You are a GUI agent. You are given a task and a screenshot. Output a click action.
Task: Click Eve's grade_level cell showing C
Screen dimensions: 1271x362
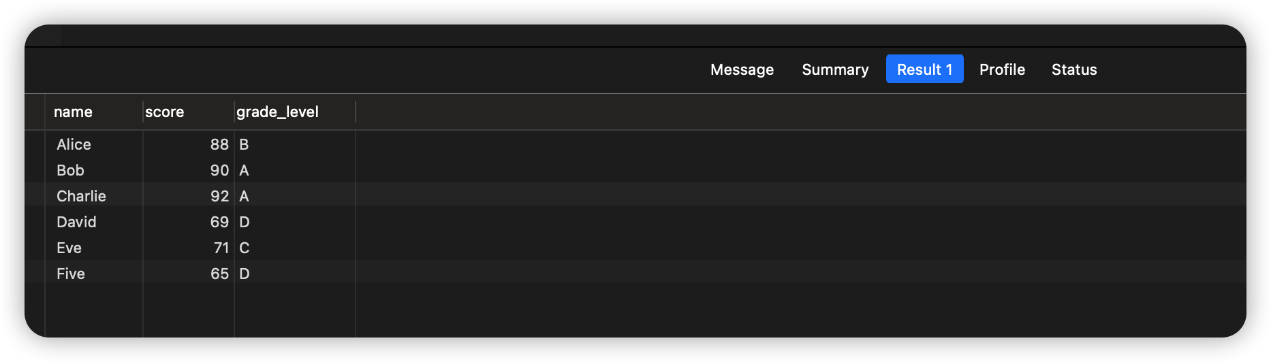(x=245, y=248)
